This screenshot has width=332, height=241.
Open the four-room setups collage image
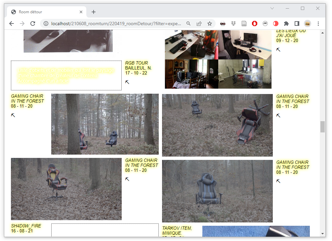point(218,59)
